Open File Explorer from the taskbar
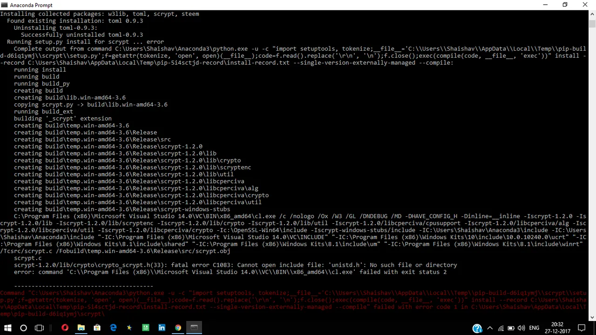Image resolution: width=596 pixels, height=335 pixels. point(81,328)
